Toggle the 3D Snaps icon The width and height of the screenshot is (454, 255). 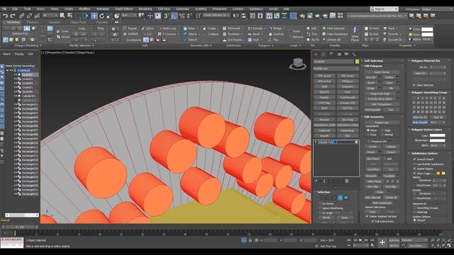166,16
